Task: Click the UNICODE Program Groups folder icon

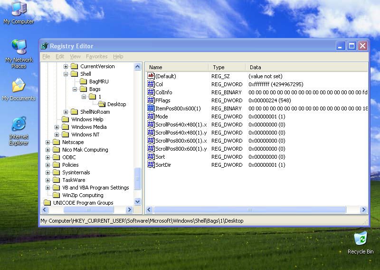Action: 47,203
